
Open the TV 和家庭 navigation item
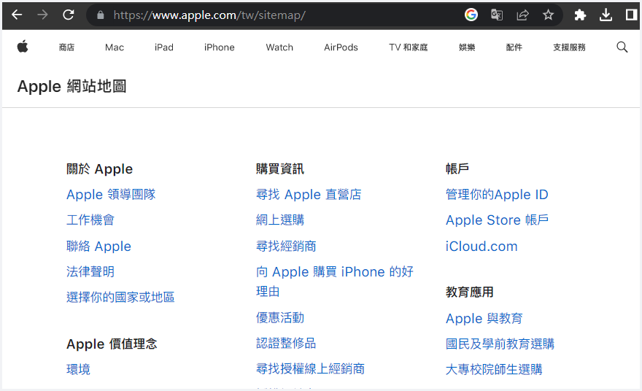(409, 47)
